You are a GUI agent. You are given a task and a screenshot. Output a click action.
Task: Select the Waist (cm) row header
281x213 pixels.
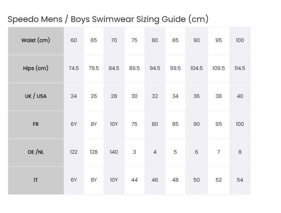pyautogui.click(x=36, y=40)
